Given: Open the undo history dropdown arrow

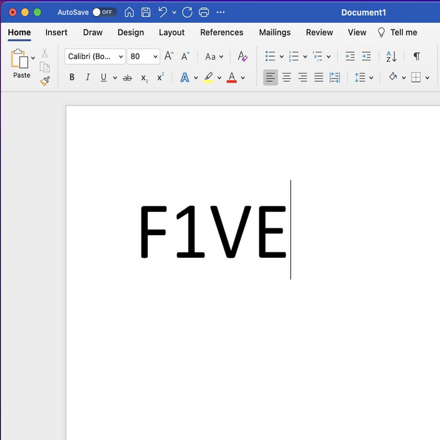Looking at the screenshot, I should coord(174,12).
